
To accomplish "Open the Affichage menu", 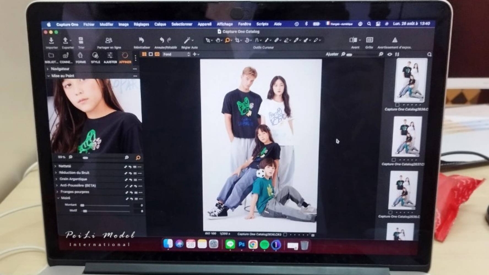I will tap(225, 24).
